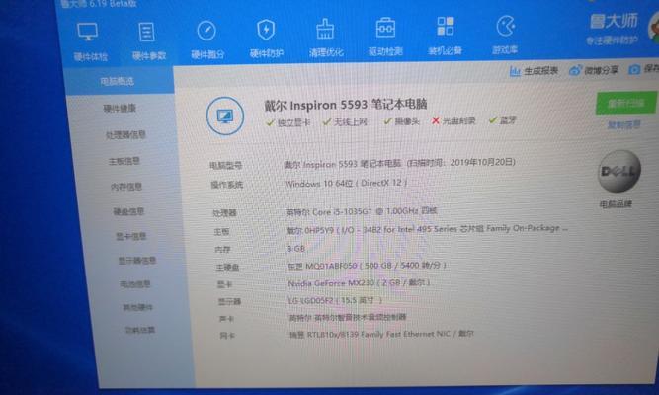Click the 独立显卡 feature indicator

tap(288, 122)
